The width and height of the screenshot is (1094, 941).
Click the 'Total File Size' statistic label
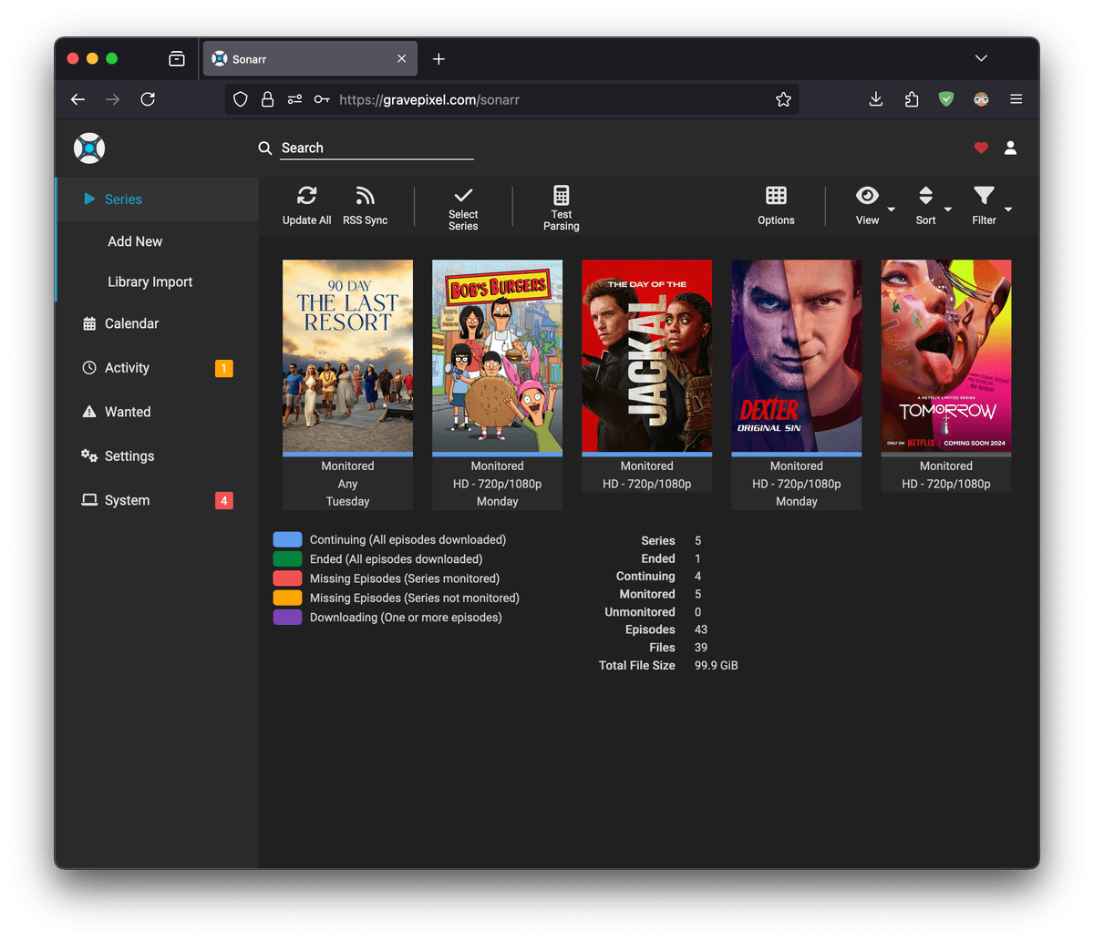(637, 665)
